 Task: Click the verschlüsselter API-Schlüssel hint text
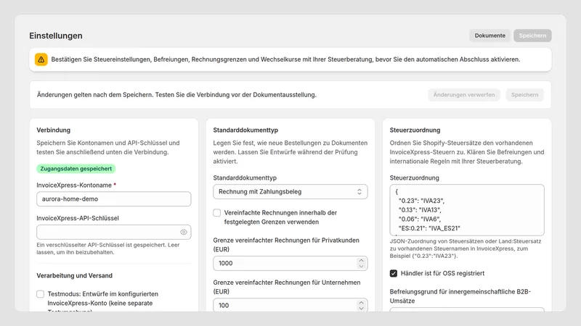tap(107, 248)
